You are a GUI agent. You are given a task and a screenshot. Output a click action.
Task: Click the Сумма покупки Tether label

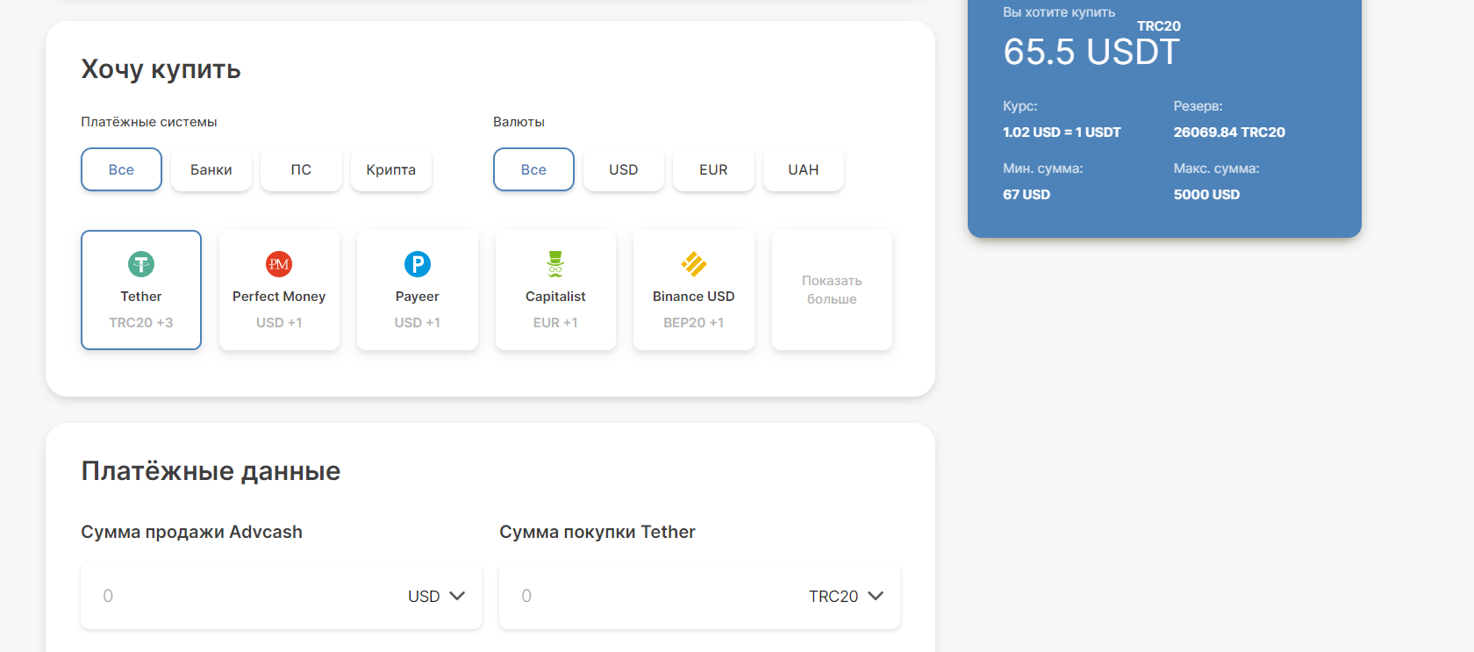click(x=597, y=532)
